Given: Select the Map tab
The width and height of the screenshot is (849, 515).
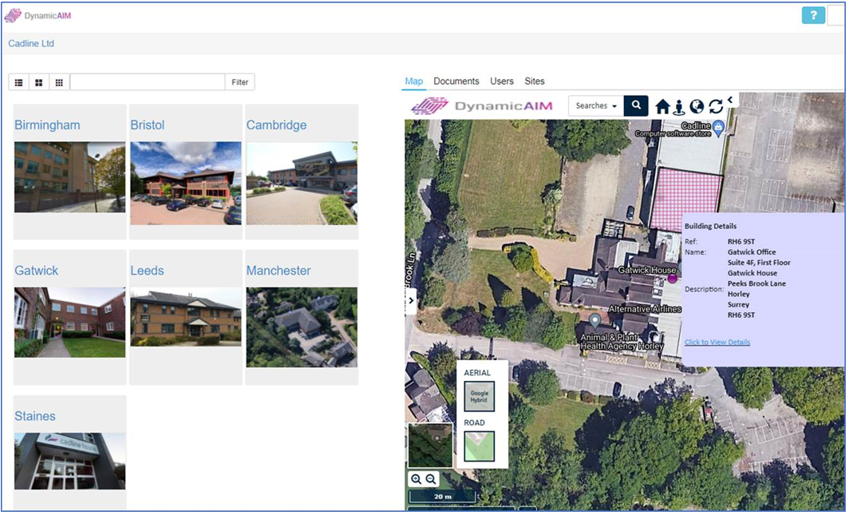Looking at the screenshot, I should click(413, 81).
